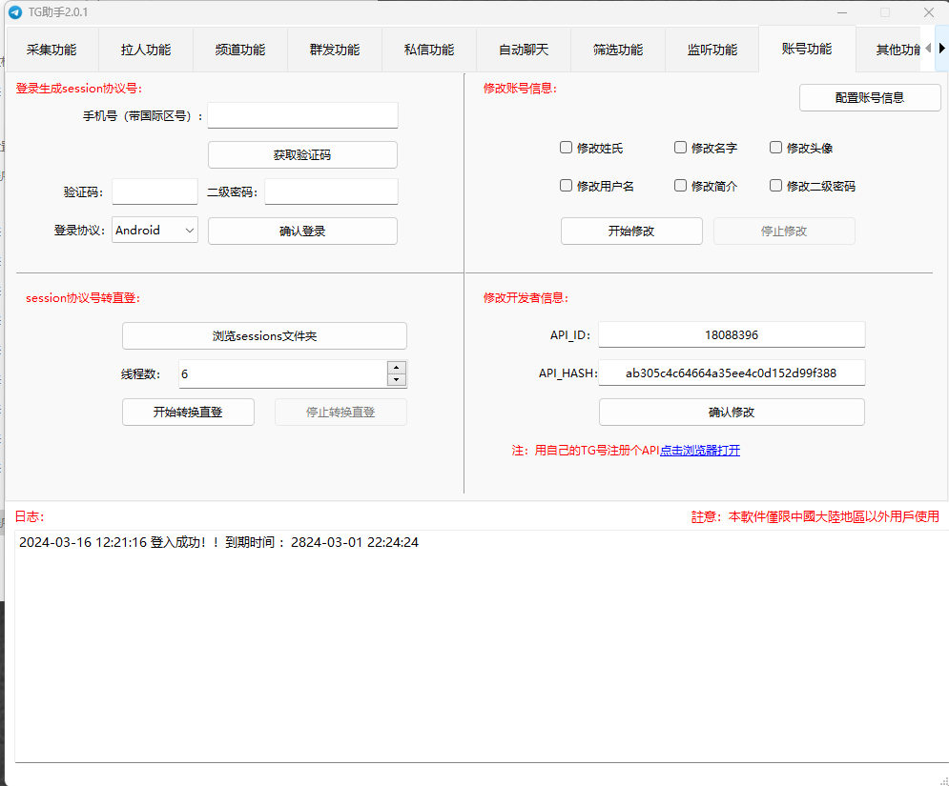This screenshot has height=786, width=949.
Task: Check the 修改头像 option
Action: (776, 148)
